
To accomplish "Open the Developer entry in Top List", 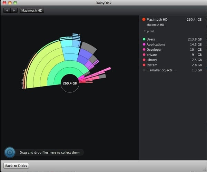I will click(172, 50).
